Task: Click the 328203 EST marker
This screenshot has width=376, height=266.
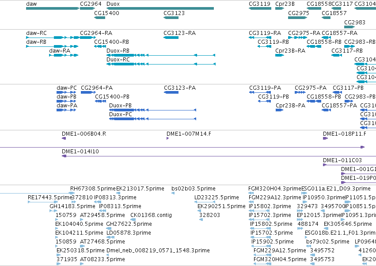Action: point(201,220)
